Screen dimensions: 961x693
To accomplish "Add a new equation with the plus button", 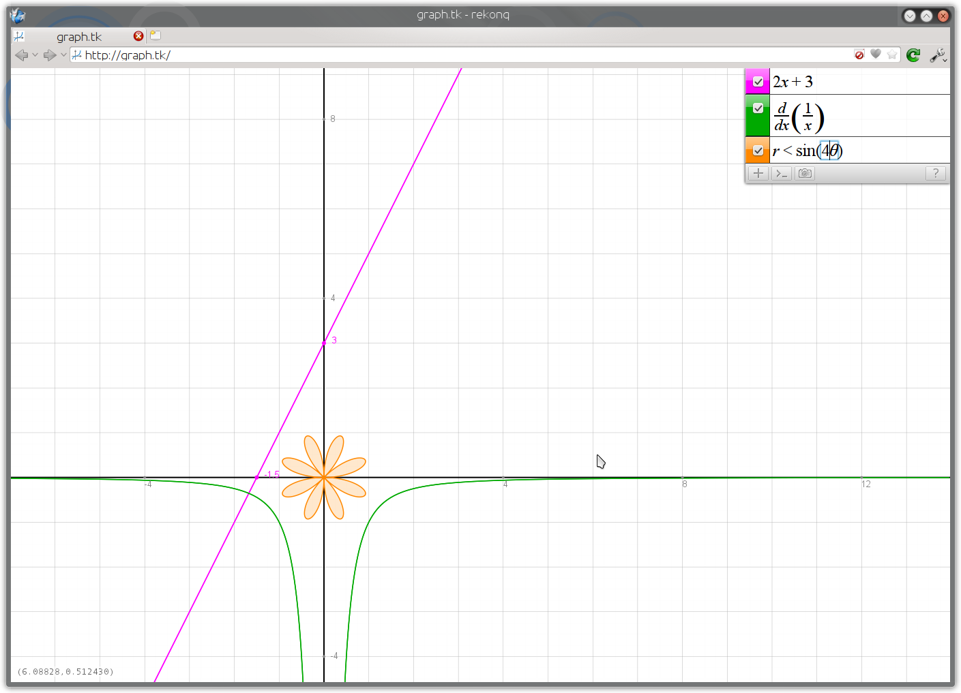I will [x=758, y=173].
